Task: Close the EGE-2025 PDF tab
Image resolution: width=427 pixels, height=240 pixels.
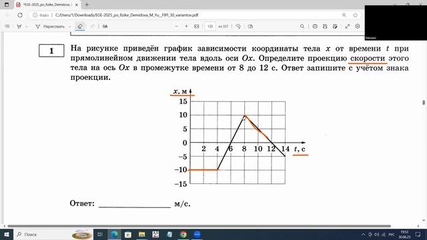Action: click(77, 5)
